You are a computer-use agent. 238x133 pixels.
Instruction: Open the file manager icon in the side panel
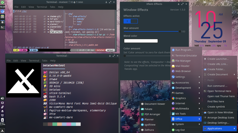[3, 17]
